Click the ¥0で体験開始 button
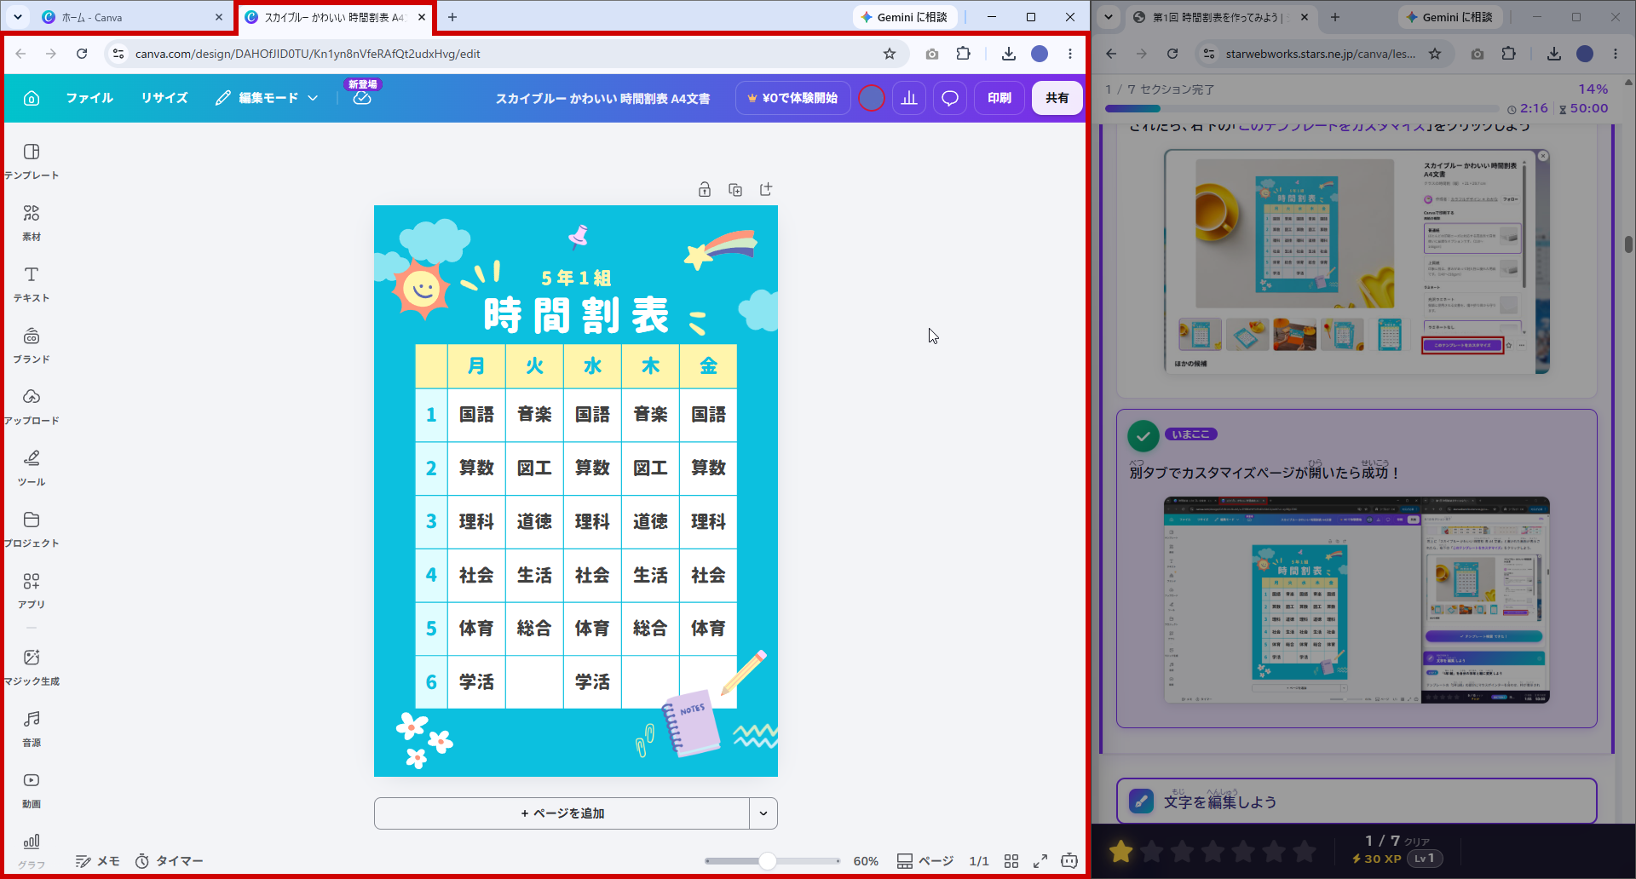The image size is (1636, 879). pos(792,98)
